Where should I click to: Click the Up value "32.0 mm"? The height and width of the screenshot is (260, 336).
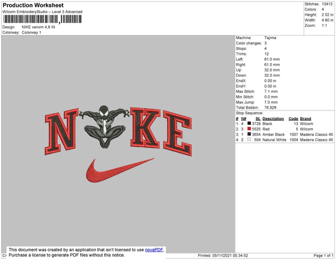(272, 70)
